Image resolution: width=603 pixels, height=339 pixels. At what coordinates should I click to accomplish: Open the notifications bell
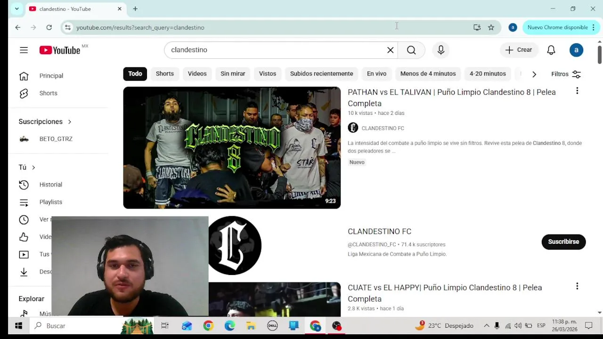(551, 50)
